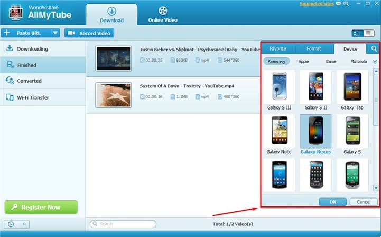Click the Search input field
Image resolution: width=381 pixels, height=237 pixels.
click(x=123, y=224)
